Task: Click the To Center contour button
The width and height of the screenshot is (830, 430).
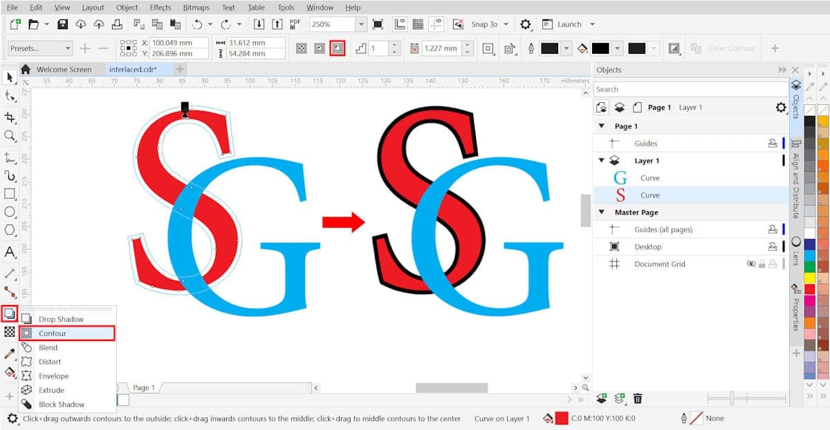Action: pyautogui.click(x=301, y=48)
